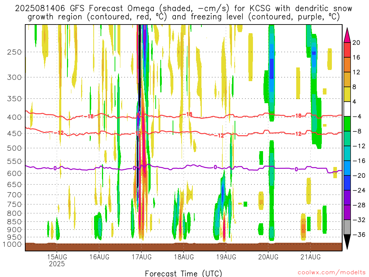Screen dimensions: 369x277
Task: Select the 300 pressure level label
Action: click(x=14, y=77)
